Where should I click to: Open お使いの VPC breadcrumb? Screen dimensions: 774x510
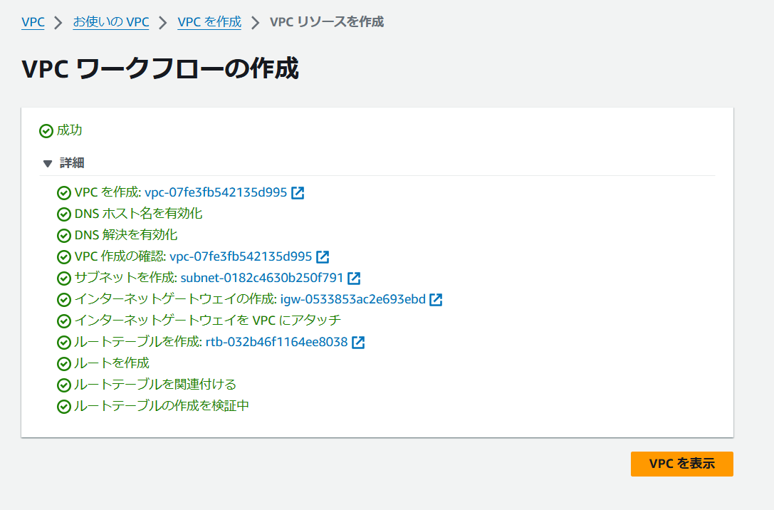click(111, 22)
